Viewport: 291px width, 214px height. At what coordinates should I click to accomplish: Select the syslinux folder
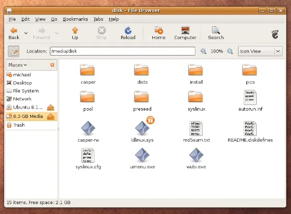pos(196,101)
